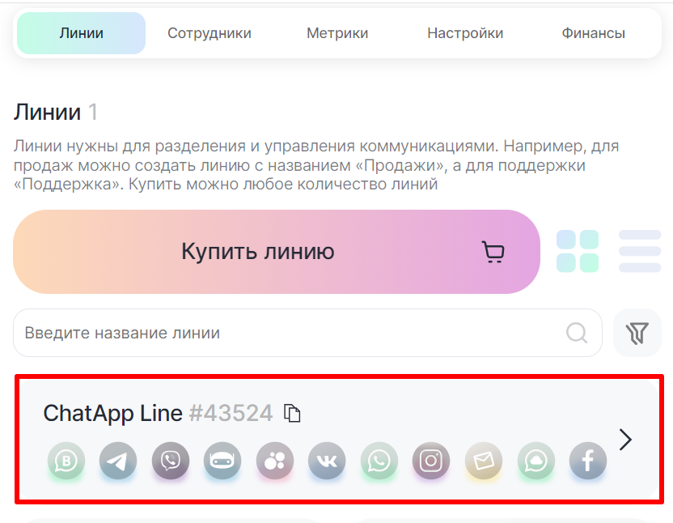Open the Telegram channel icon
This screenshot has width=673, height=523.
click(x=118, y=461)
